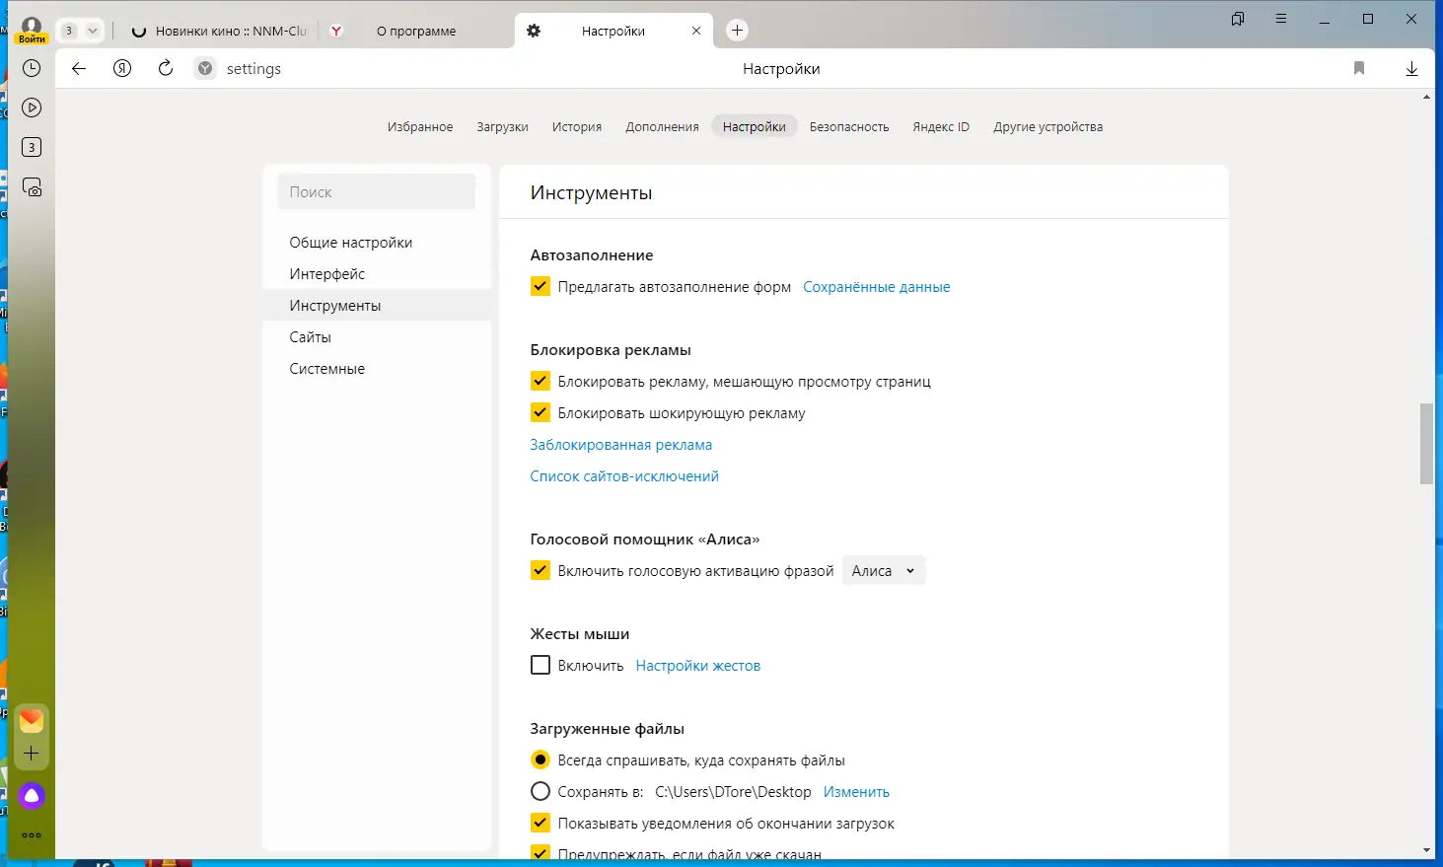The width and height of the screenshot is (1443, 867).
Task: Switch to the Дополнения tab
Action: 662,127
